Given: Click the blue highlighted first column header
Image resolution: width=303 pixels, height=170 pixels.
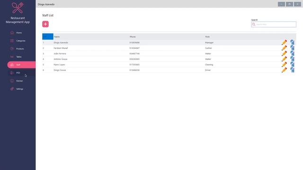Looking at the screenshot, I should click(x=48, y=36).
